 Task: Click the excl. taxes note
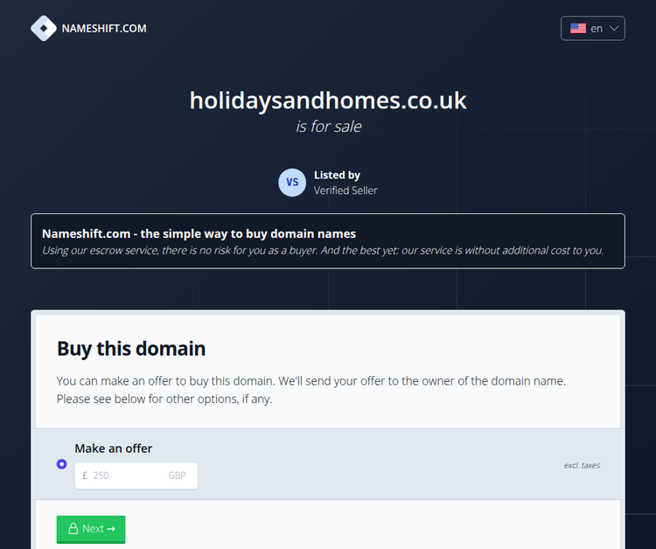[x=582, y=465]
